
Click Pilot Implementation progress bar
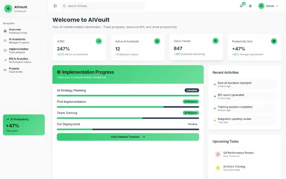tap(128, 107)
